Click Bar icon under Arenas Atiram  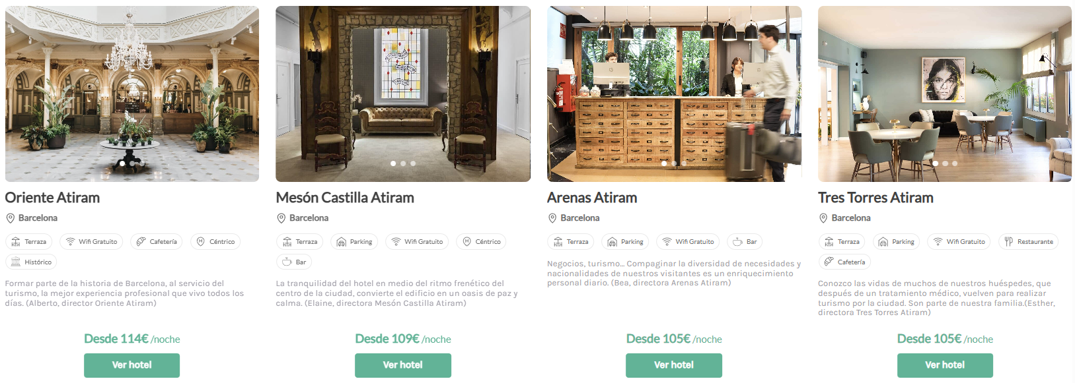coord(737,242)
